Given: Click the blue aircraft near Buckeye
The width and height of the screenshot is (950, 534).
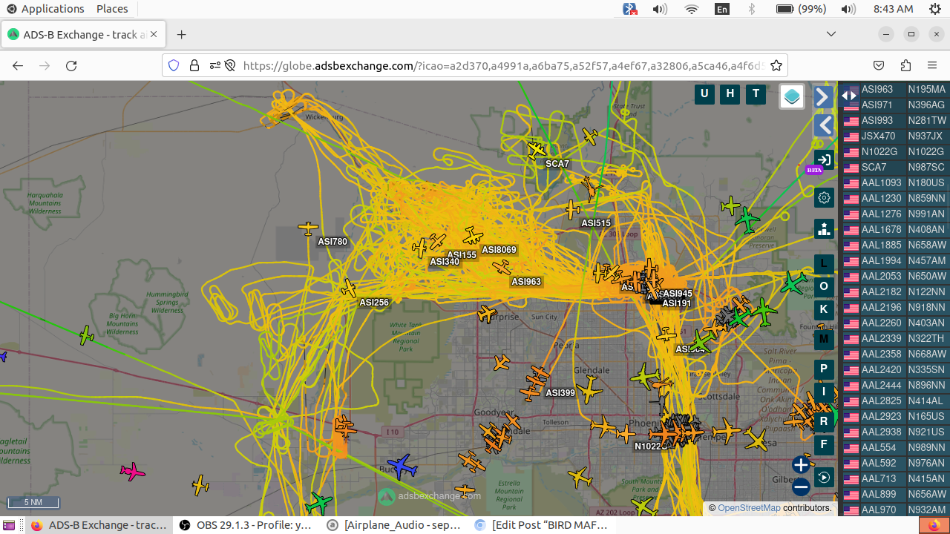Looking at the screenshot, I should [402, 467].
